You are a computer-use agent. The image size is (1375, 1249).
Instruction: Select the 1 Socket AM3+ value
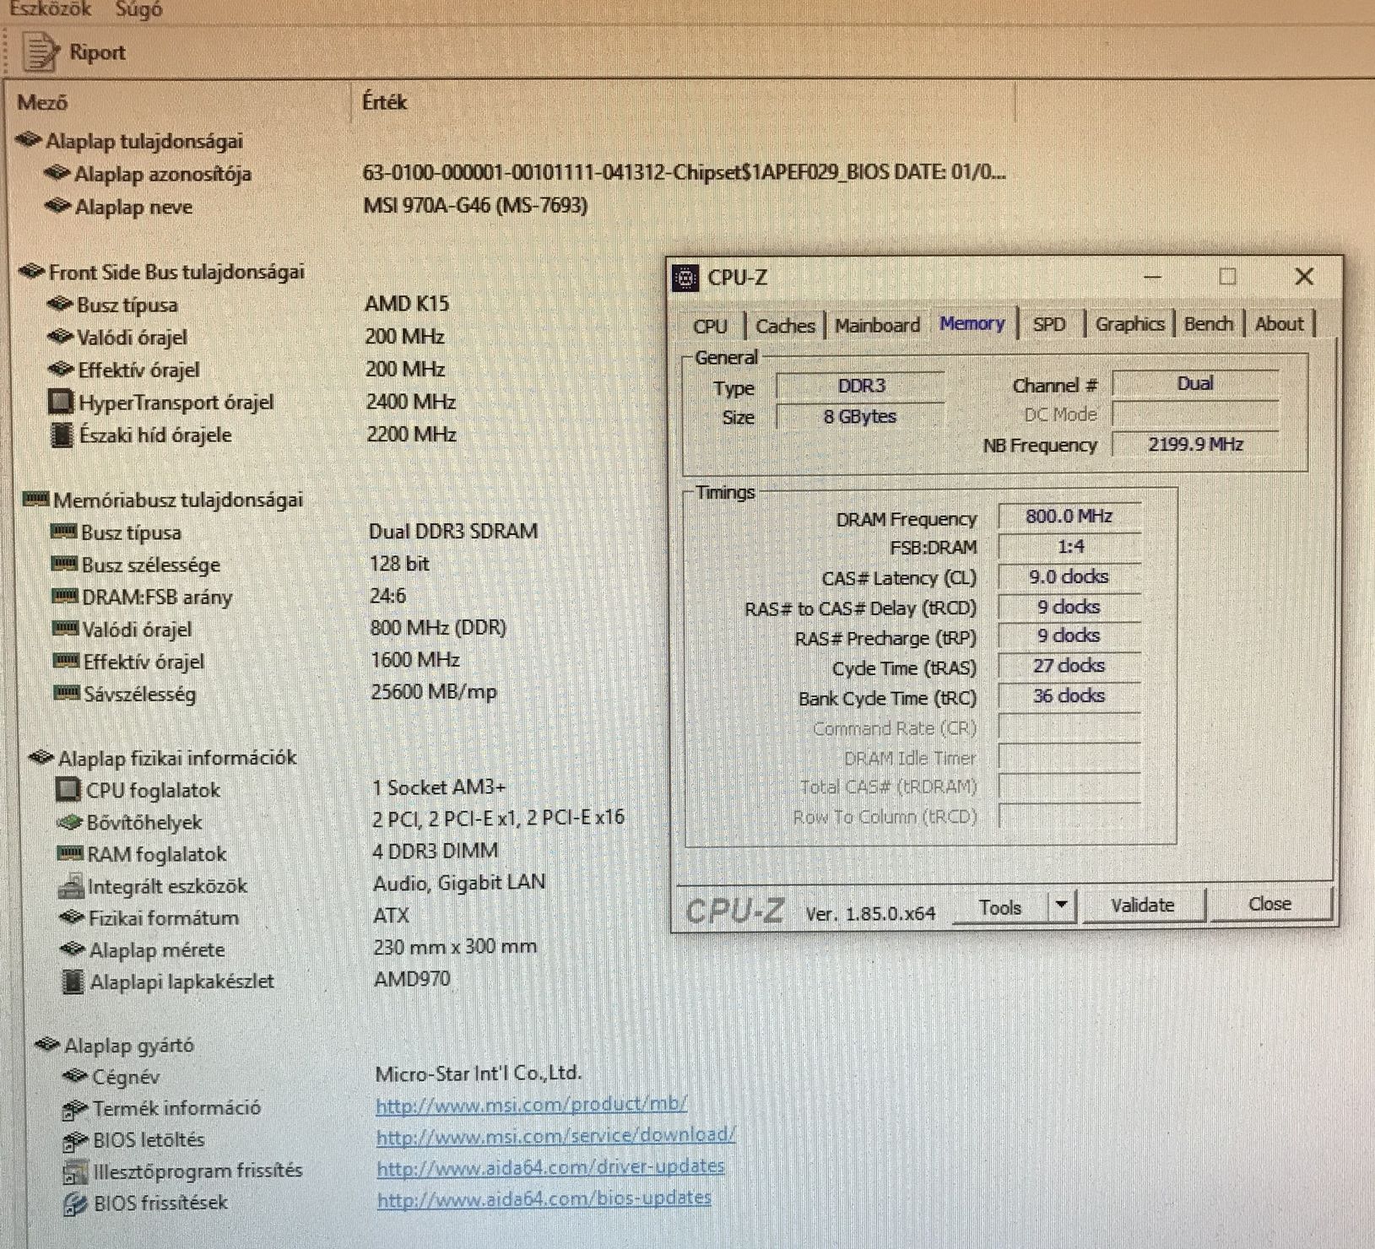[x=439, y=787]
